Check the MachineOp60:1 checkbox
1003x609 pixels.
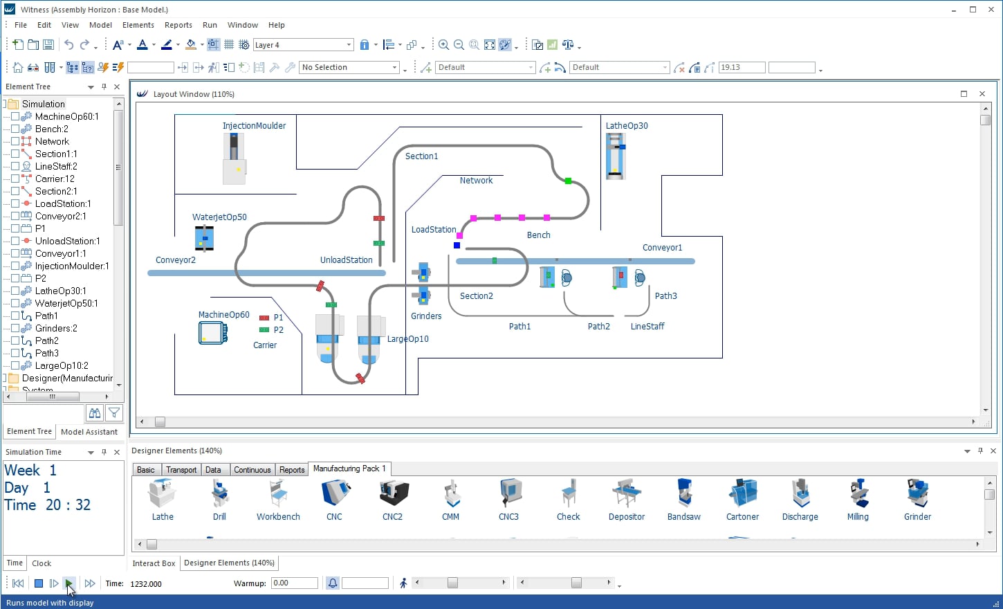pyautogui.click(x=15, y=116)
